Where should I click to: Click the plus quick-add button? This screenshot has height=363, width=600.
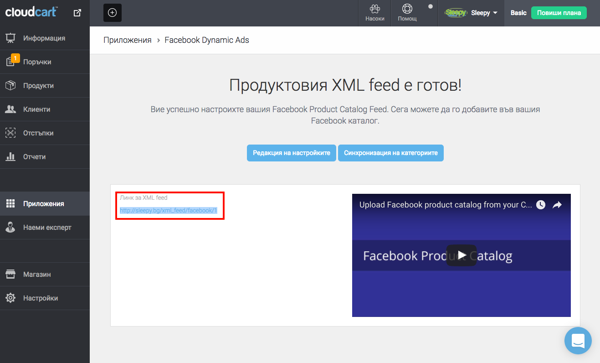point(113,13)
